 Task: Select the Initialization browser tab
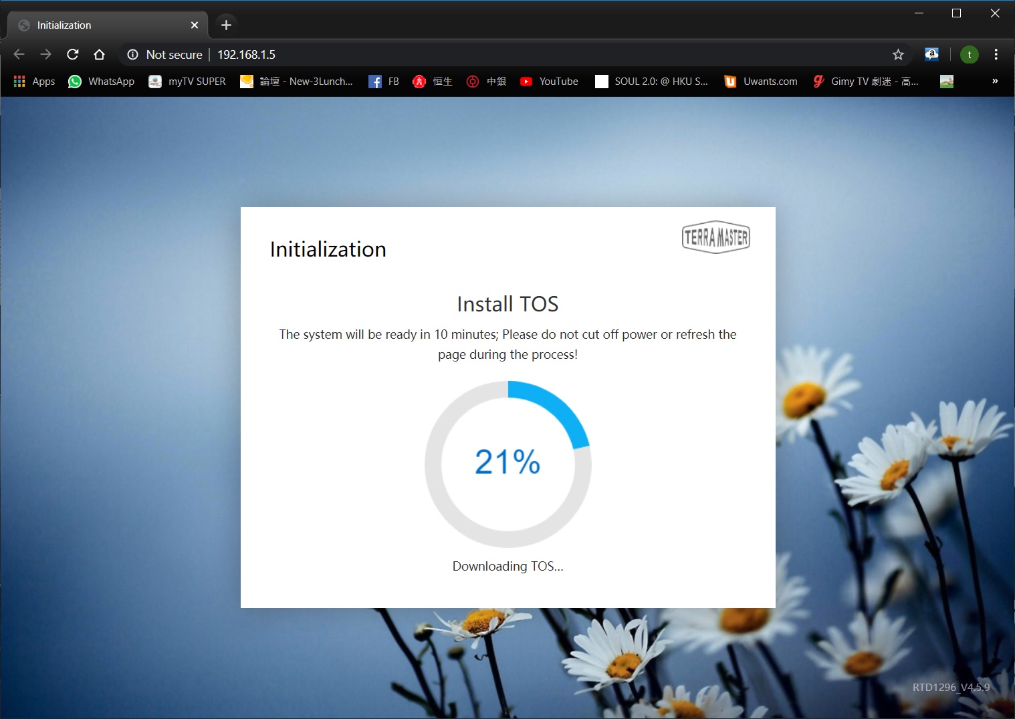[100, 25]
